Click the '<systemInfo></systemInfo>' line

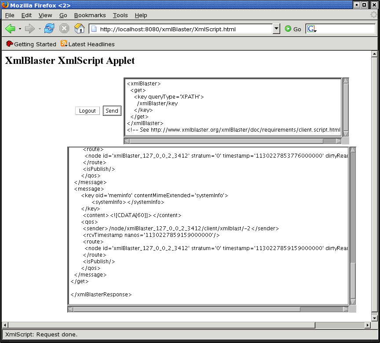[x=128, y=202]
